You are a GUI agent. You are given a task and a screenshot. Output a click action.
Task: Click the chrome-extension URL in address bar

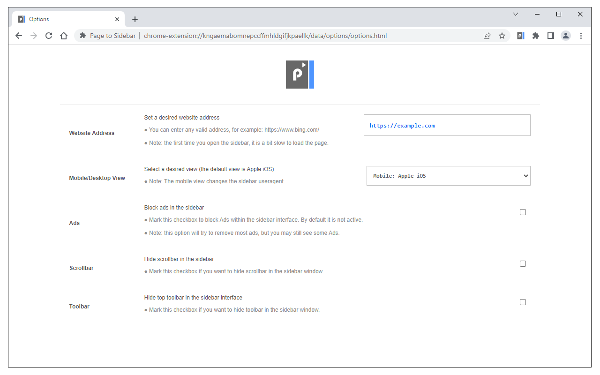click(265, 36)
